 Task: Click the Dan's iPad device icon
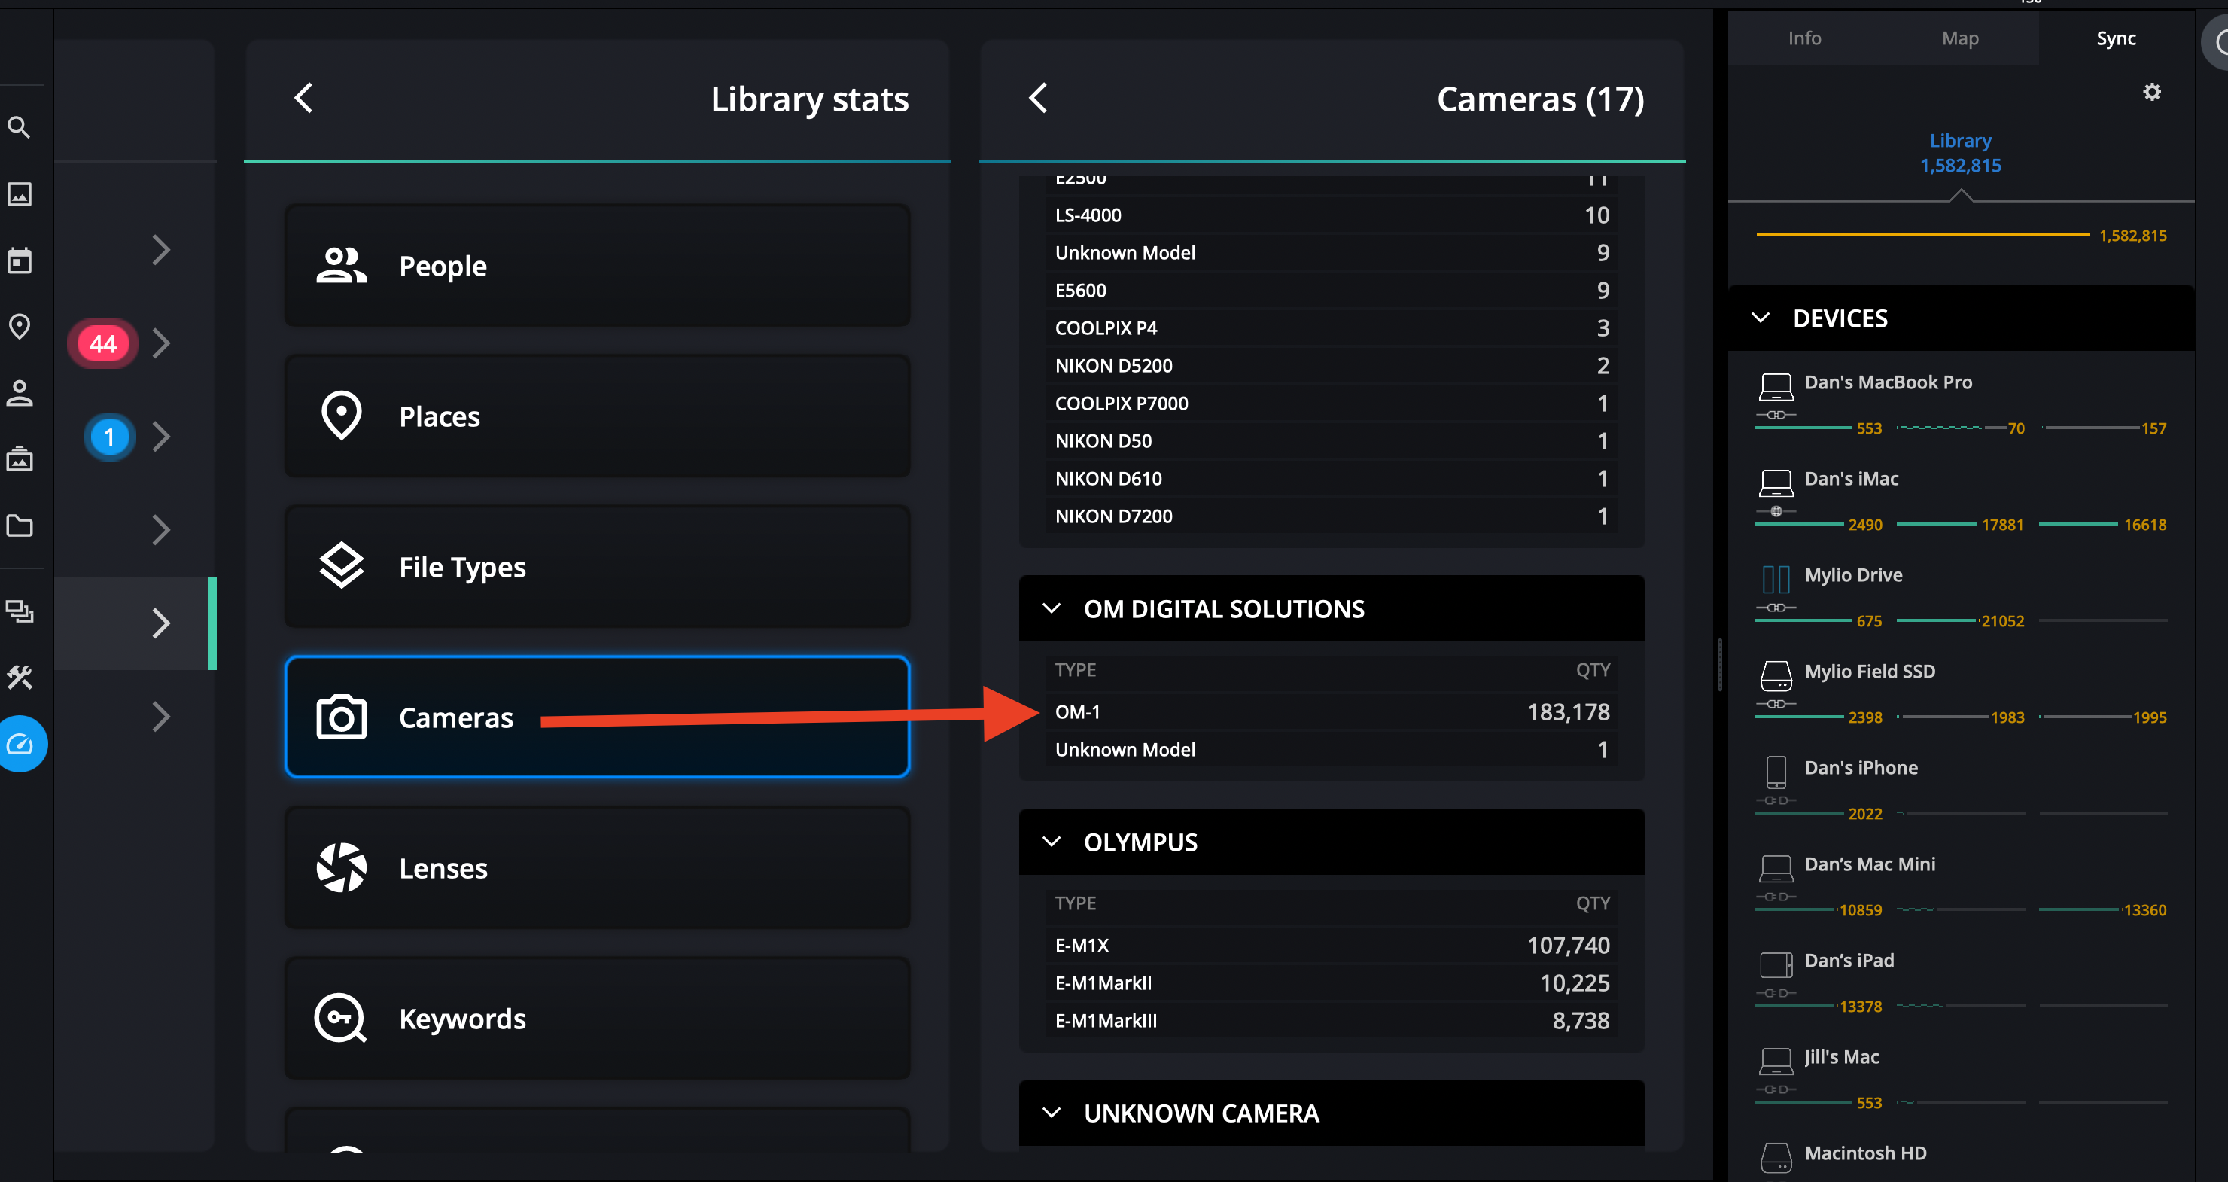click(1776, 965)
